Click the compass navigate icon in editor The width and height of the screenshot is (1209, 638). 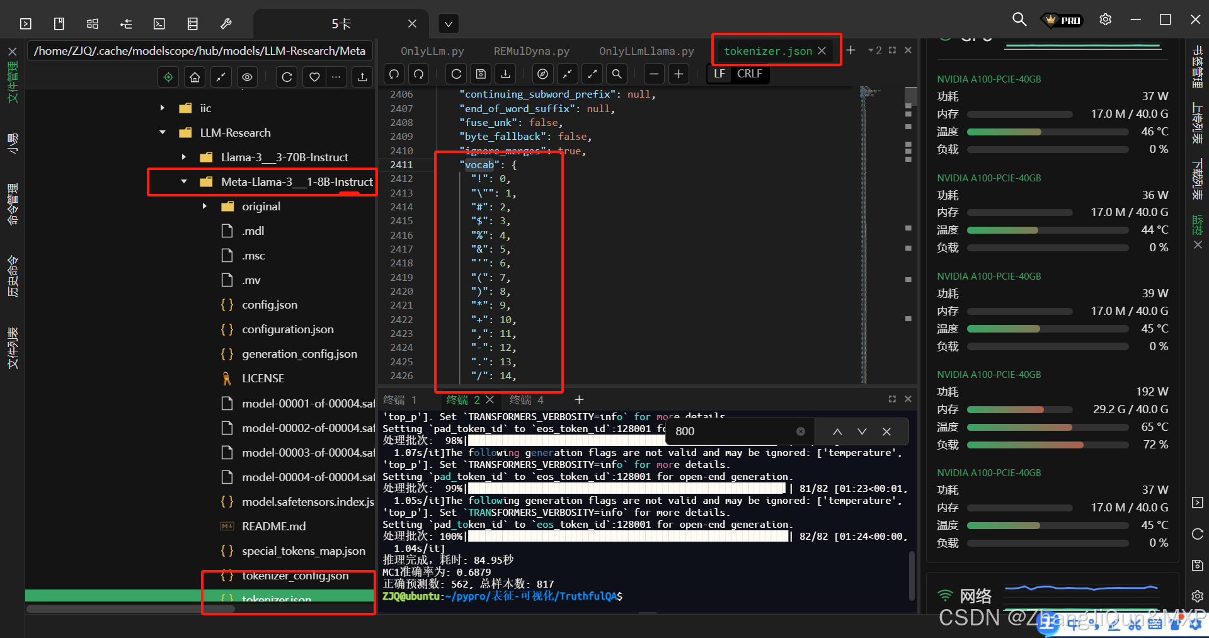point(542,74)
